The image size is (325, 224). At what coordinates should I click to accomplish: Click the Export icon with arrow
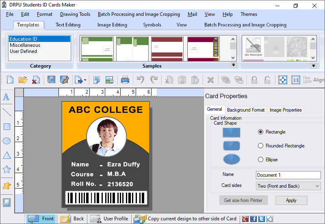click(x=79, y=80)
